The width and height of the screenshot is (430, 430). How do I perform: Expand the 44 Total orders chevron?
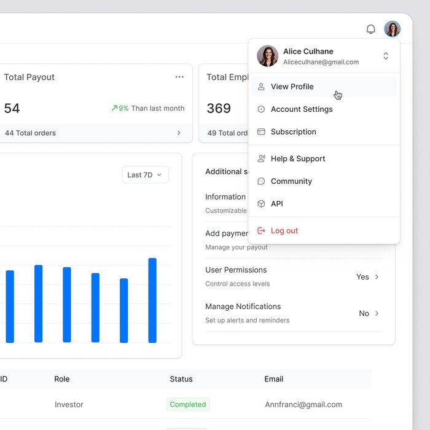179,133
